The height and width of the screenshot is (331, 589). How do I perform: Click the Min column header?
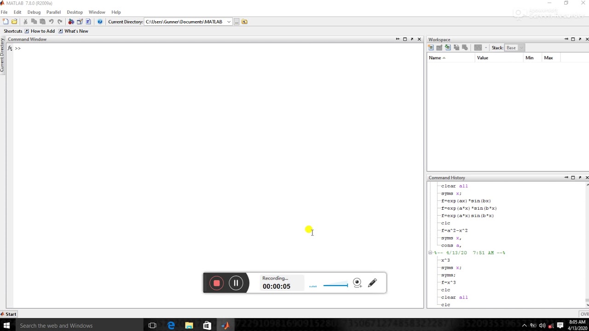tap(533, 57)
